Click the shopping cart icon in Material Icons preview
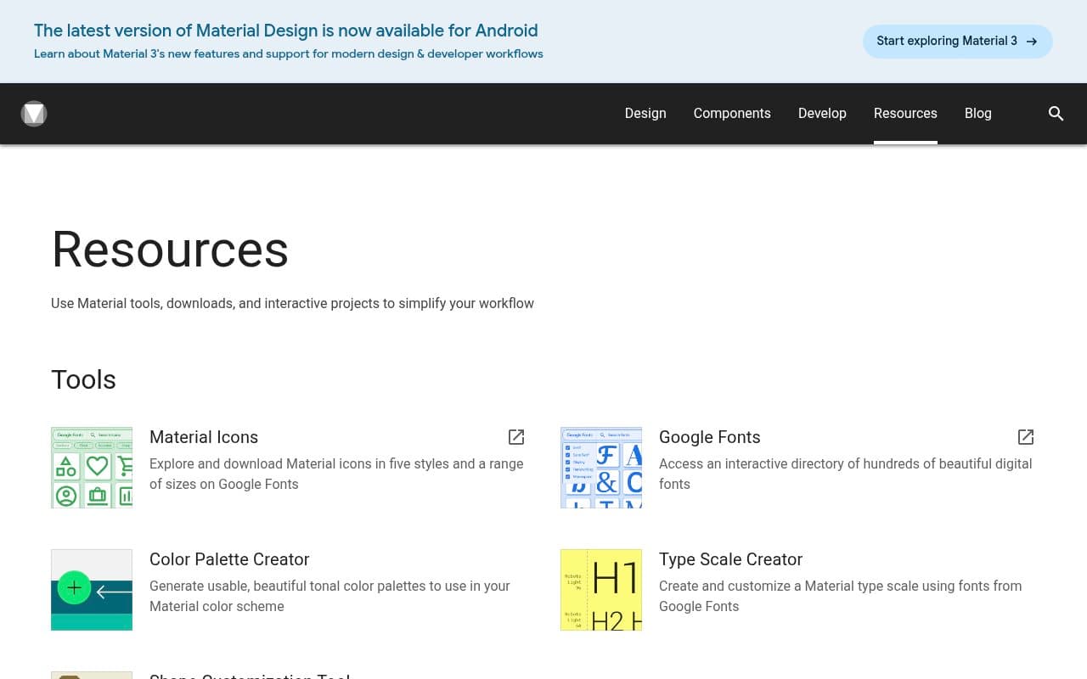 127,463
